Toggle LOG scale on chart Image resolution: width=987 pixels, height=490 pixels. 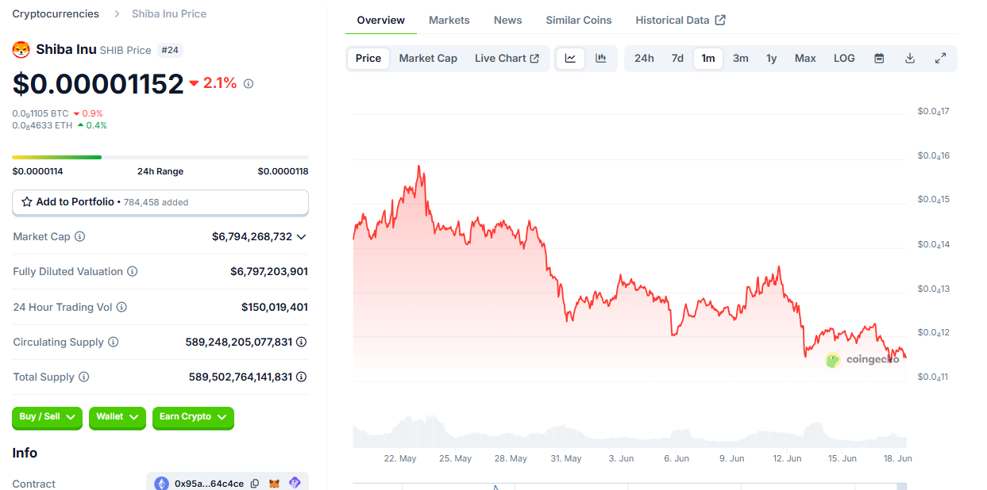tap(844, 58)
